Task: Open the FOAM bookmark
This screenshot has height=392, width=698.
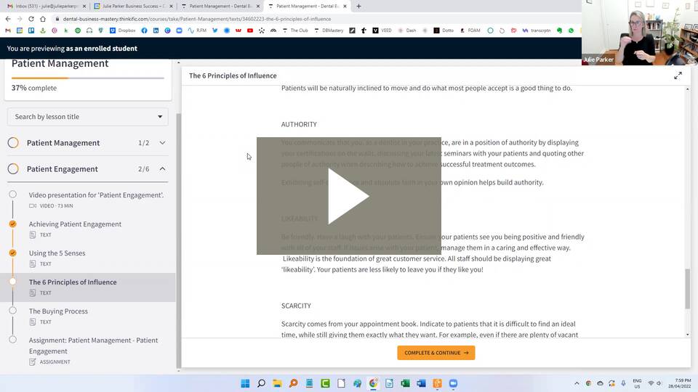Action: click(470, 30)
